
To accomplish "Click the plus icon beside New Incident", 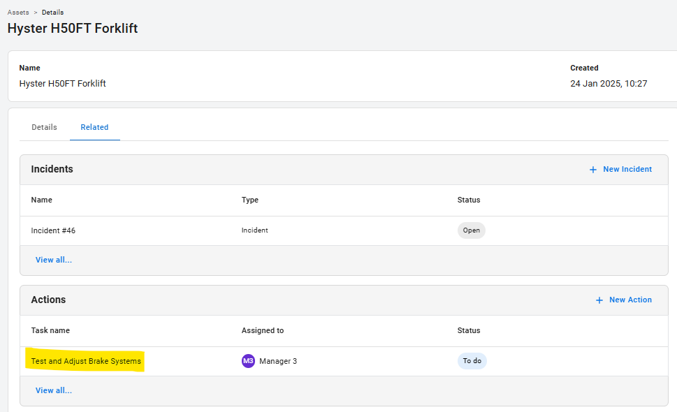I will click(593, 170).
